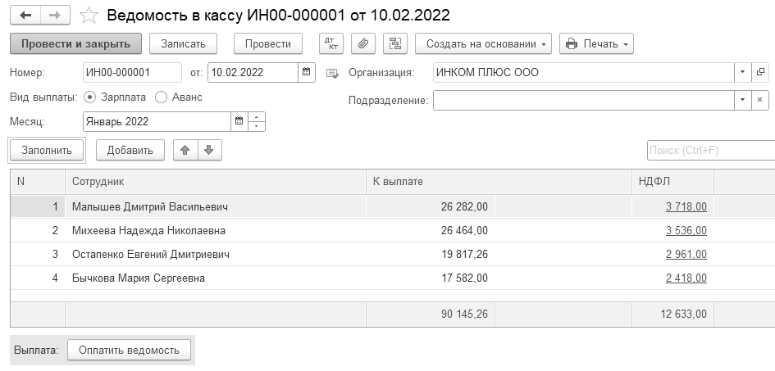Add document to favorites with star icon

point(91,16)
